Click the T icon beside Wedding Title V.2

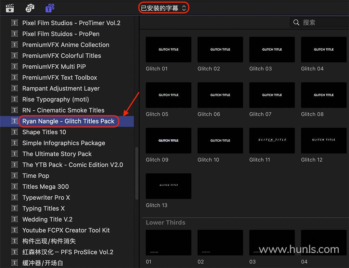point(14,219)
